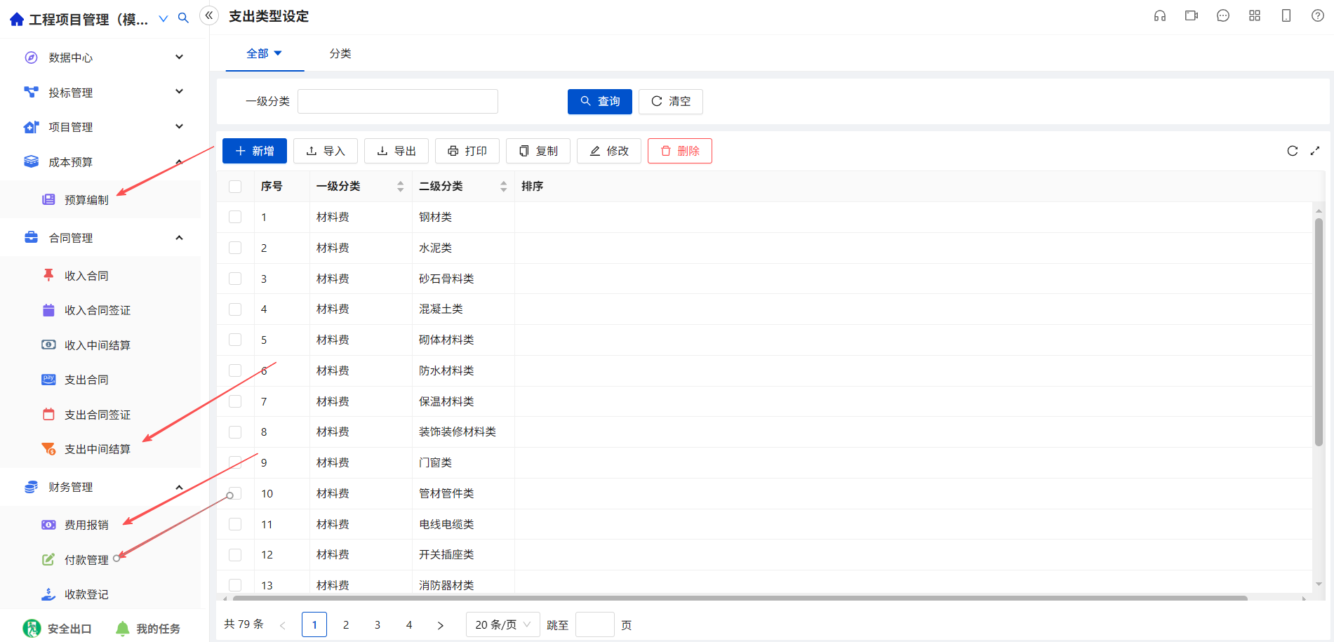Click the 复制 copy button
Viewport: 1334px width, 642px height.
pyautogui.click(x=538, y=151)
